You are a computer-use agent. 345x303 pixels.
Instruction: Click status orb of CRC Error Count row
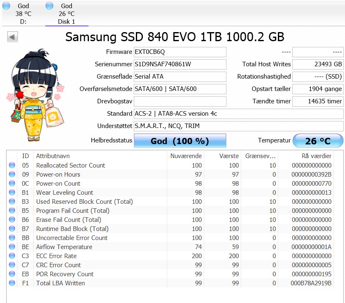pyautogui.click(x=12, y=265)
